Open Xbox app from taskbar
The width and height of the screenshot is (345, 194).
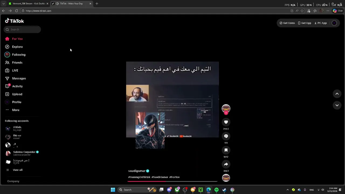177,190
